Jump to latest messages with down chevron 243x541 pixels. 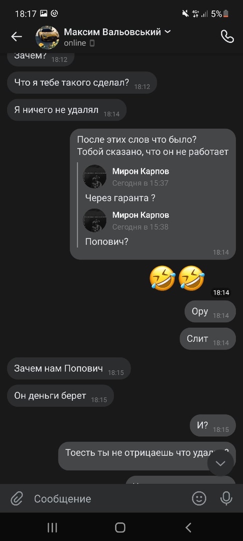[220, 463]
